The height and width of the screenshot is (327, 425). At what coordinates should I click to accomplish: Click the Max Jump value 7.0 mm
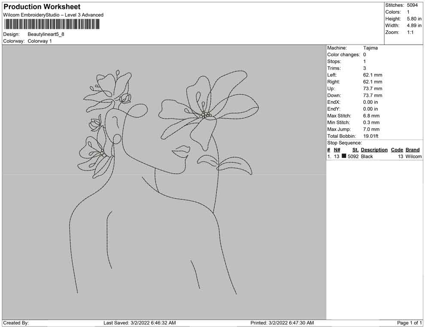coord(371,129)
